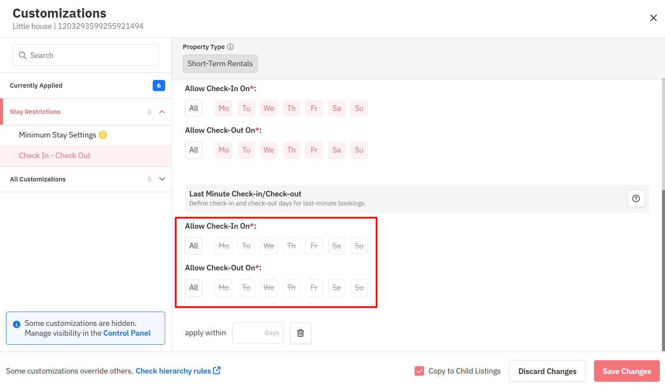Close the Customizations dialog
The width and height of the screenshot is (665, 389).
[x=653, y=18]
